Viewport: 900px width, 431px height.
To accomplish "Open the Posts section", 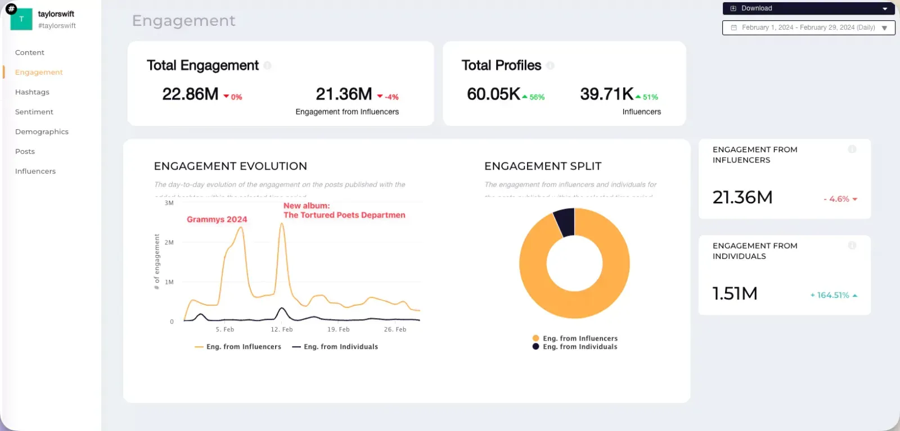I will [25, 152].
